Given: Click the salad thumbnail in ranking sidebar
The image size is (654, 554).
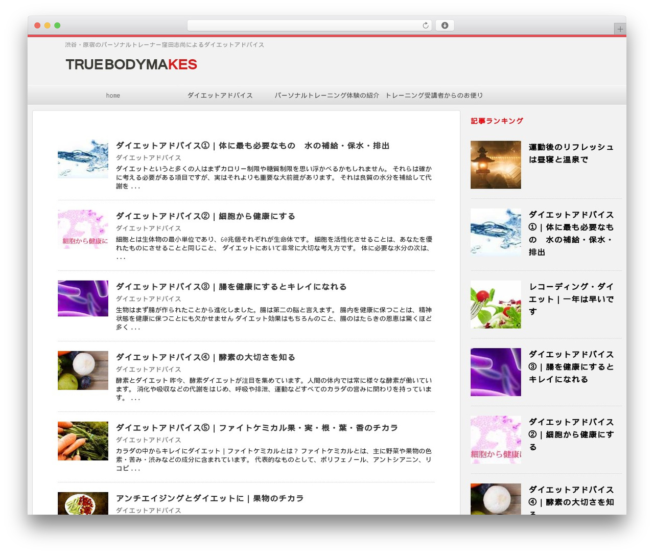Looking at the screenshot, I should 496,305.
